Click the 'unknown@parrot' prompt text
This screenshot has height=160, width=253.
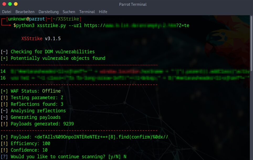[x=27, y=19]
